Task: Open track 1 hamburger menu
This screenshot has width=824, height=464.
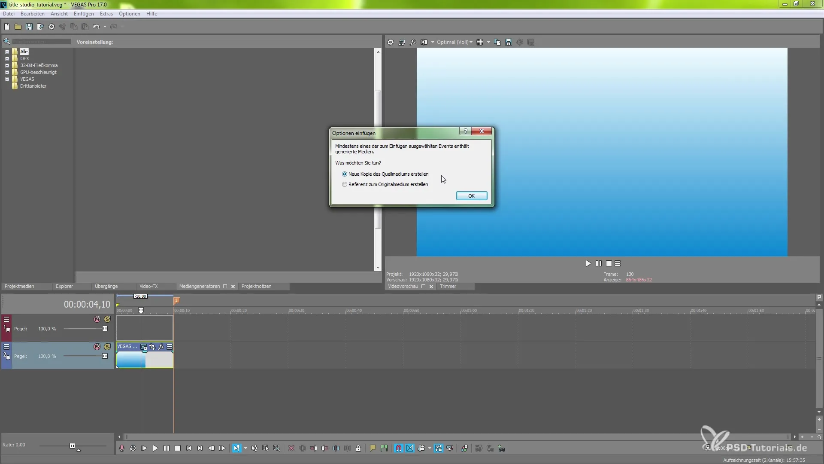Action: coord(6,319)
